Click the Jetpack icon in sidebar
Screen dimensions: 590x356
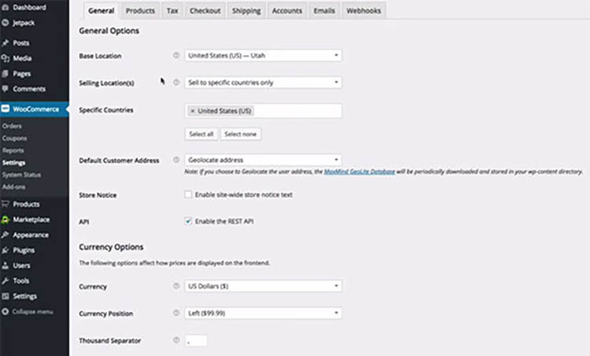pos(6,23)
